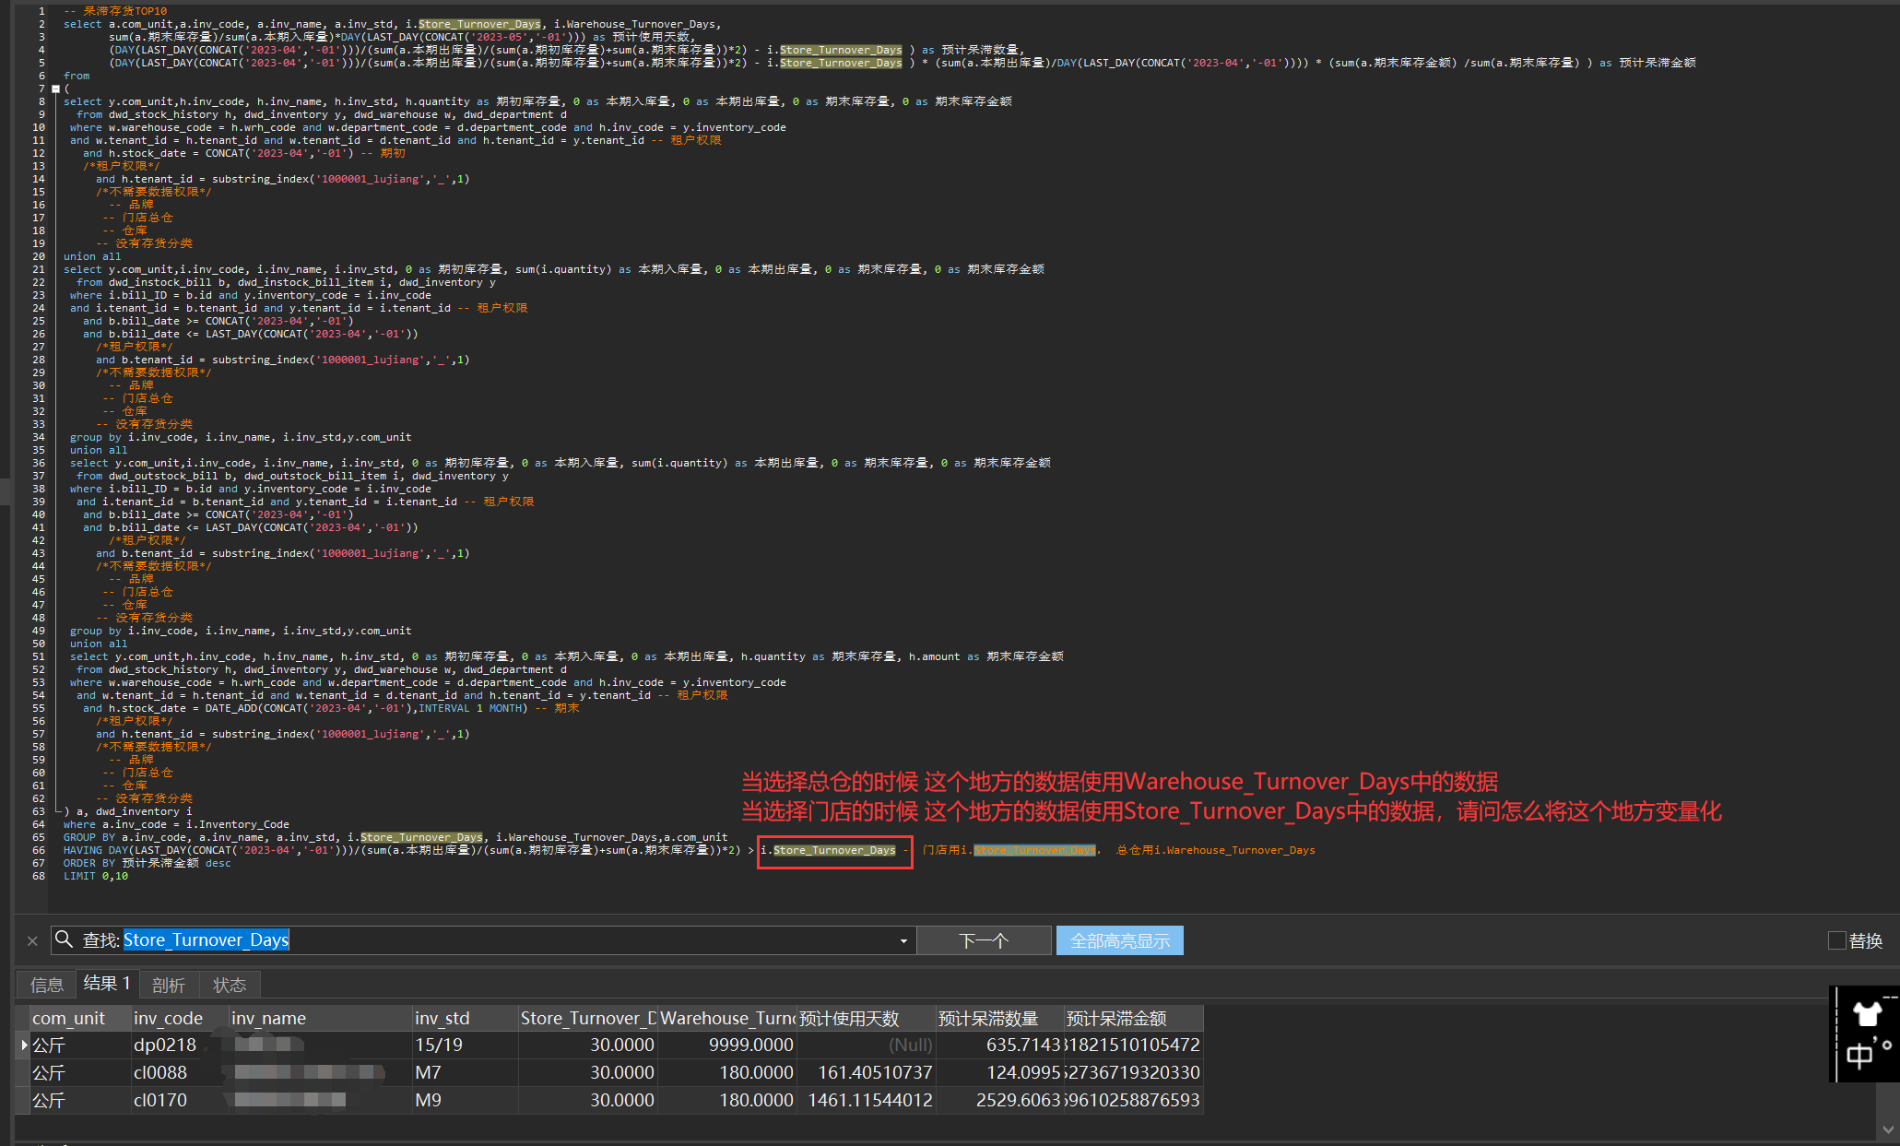Click the ORDER BY line 67 in editor
The width and height of the screenshot is (1900, 1146).
(148, 863)
